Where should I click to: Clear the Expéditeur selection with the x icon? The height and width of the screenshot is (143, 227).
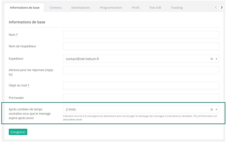click(211, 59)
